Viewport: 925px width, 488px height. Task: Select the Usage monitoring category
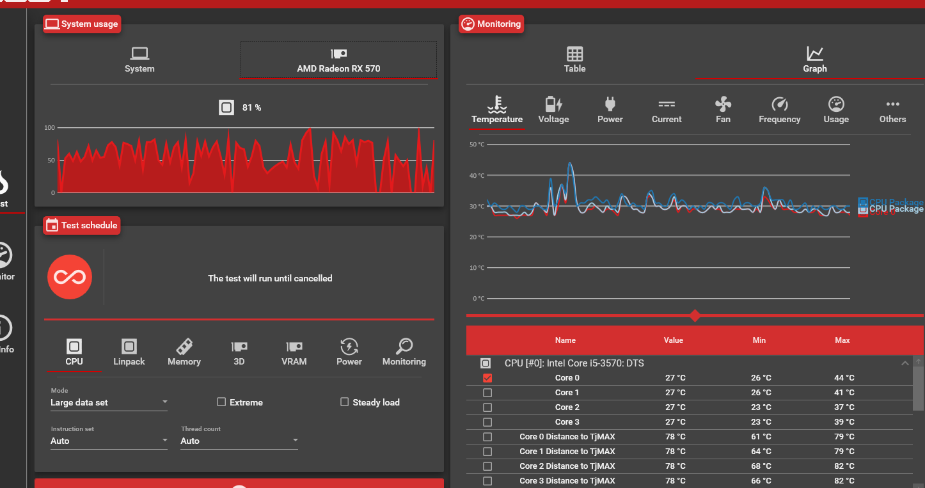(x=836, y=110)
